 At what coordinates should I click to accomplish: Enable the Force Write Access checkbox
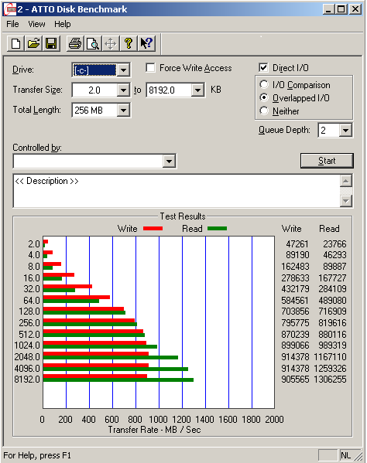[x=150, y=67]
